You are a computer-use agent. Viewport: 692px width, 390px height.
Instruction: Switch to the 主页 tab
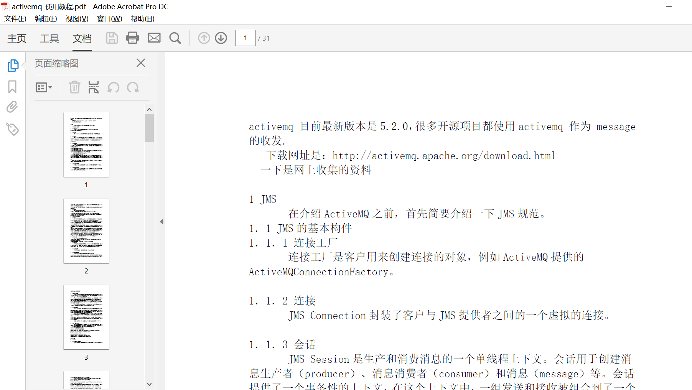(17, 38)
